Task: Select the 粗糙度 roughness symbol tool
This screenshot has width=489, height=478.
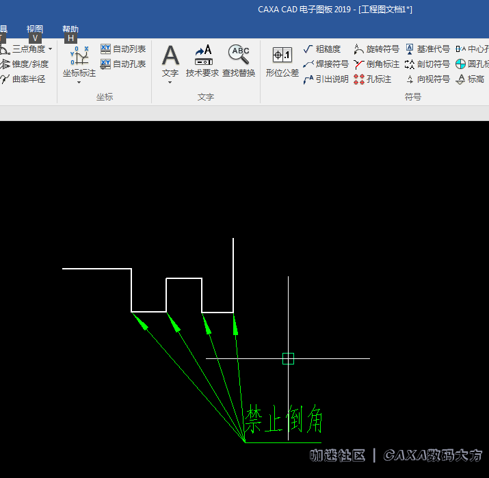Action: coord(322,49)
